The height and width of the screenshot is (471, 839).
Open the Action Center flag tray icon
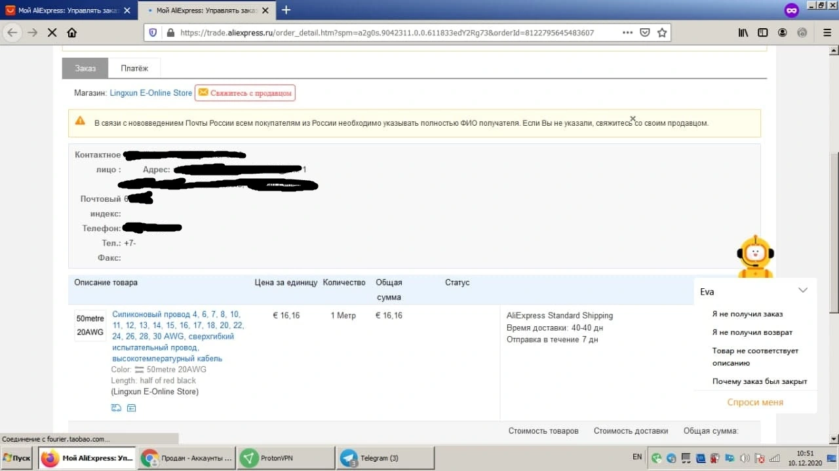point(760,458)
